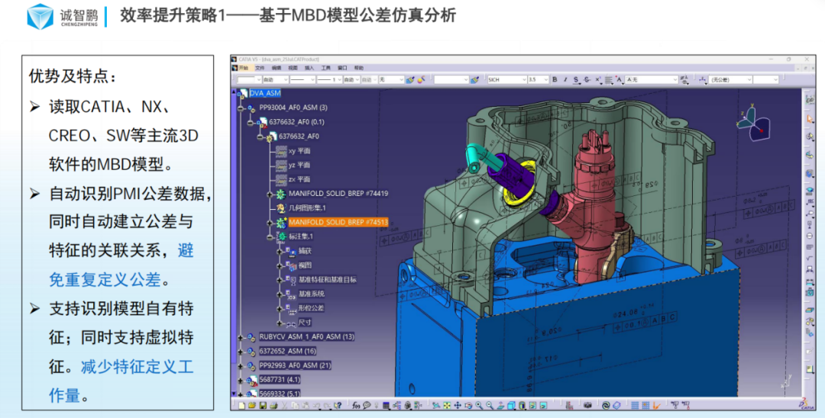
Task: Select 几何图形集.1 in the tree
Action: coord(307,208)
